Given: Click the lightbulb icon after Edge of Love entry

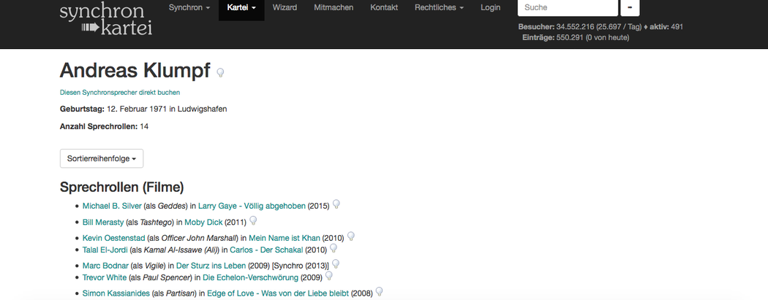Looking at the screenshot, I should coord(379,292).
